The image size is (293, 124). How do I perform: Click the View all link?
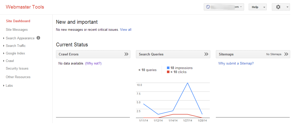(126, 30)
